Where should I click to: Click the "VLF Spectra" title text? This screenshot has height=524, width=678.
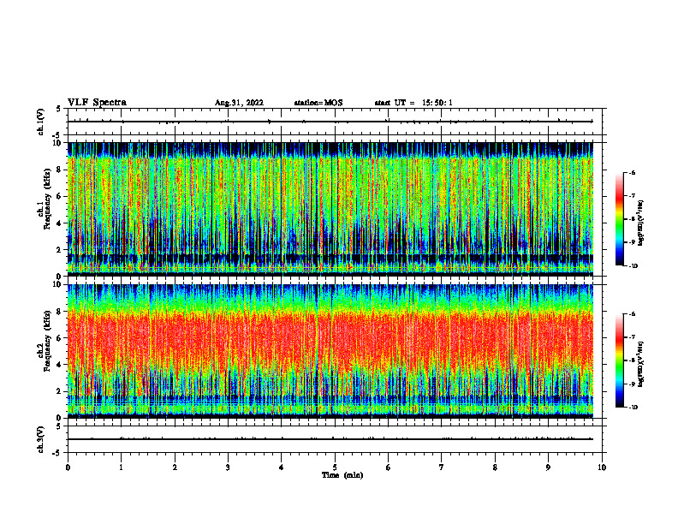click(97, 103)
